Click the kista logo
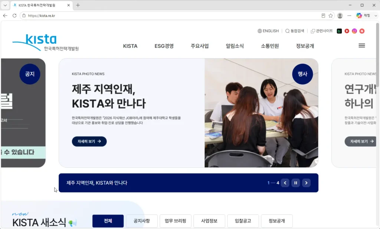Viewport: 380px width, 229px height. (x=46, y=42)
